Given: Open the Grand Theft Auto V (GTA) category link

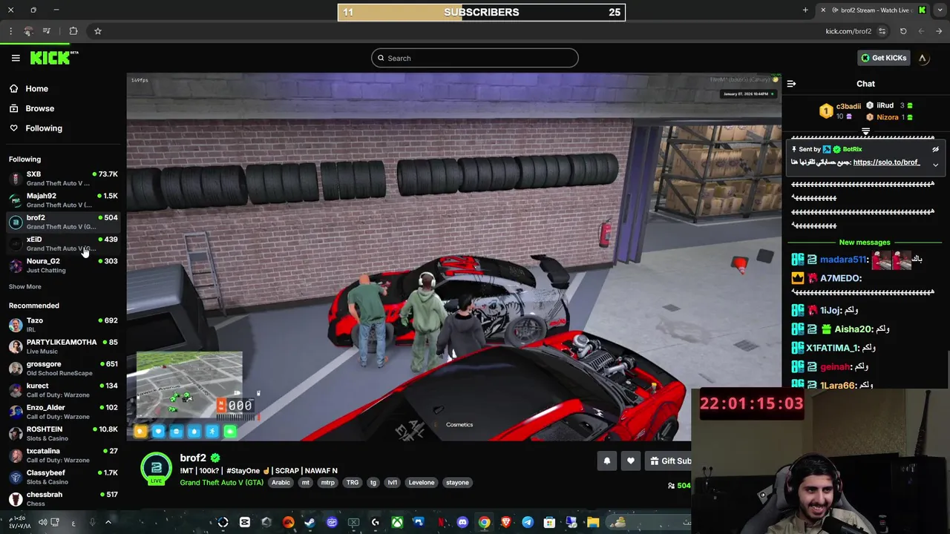Looking at the screenshot, I should pos(222,482).
